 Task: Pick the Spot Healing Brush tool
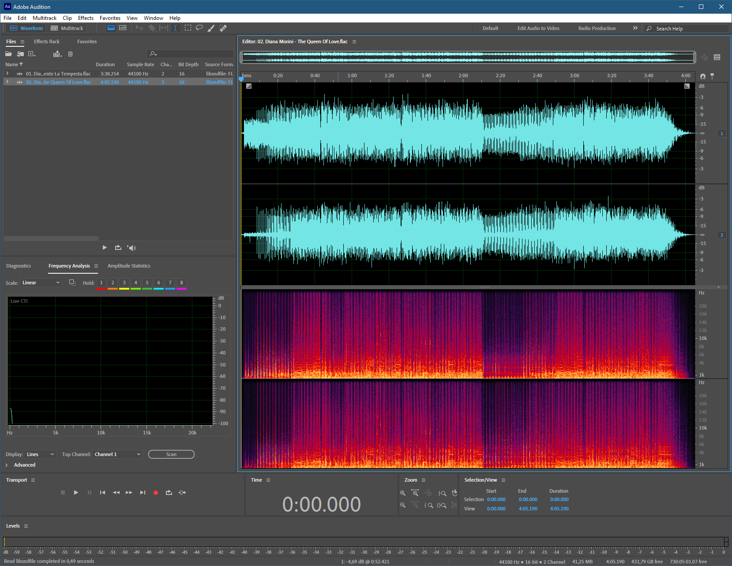(x=223, y=28)
